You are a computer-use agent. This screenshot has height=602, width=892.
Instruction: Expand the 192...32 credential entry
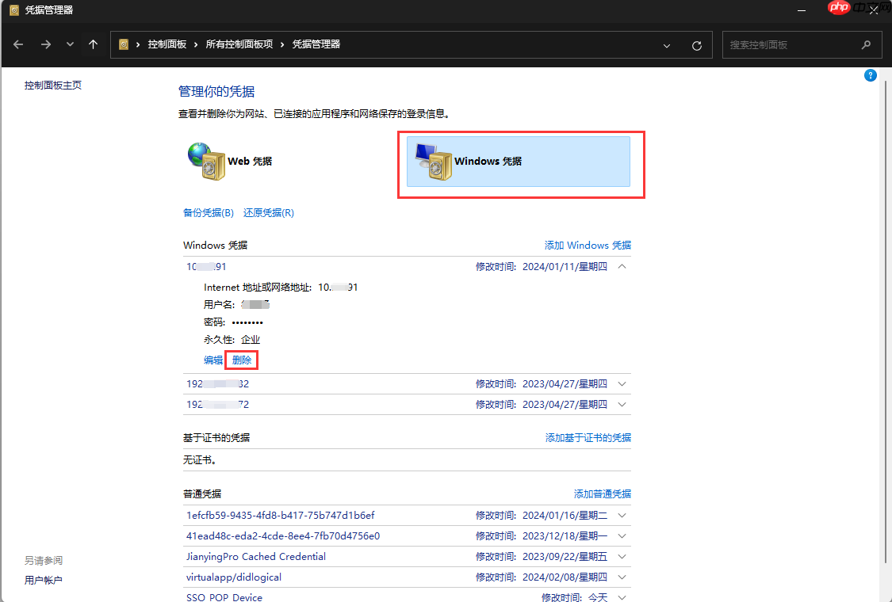(622, 383)
